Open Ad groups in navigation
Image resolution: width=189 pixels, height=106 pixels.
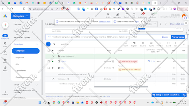pos(20,58)
